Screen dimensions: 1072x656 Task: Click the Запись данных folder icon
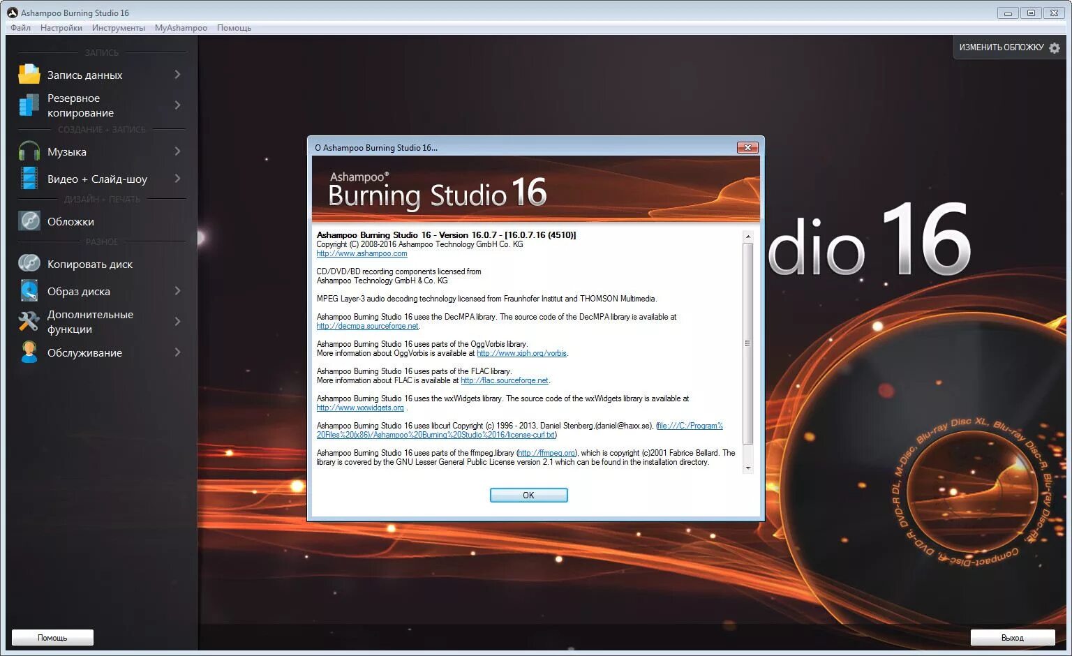[29, 74]
